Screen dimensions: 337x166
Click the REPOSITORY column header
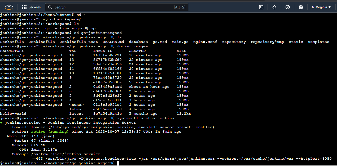pos(12,51)
